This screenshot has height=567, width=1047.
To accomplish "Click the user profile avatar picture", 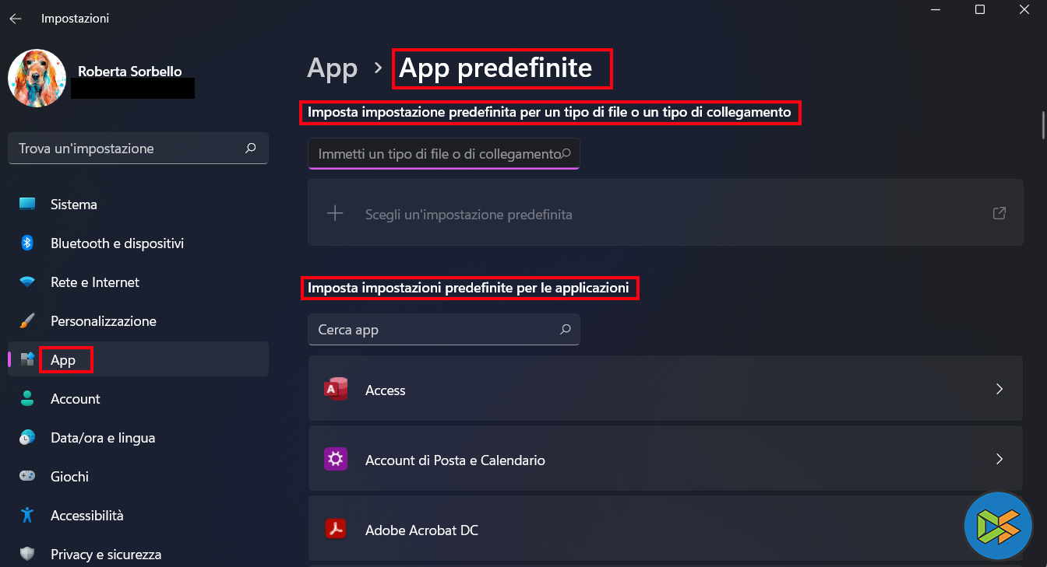I will pos(37,79).
